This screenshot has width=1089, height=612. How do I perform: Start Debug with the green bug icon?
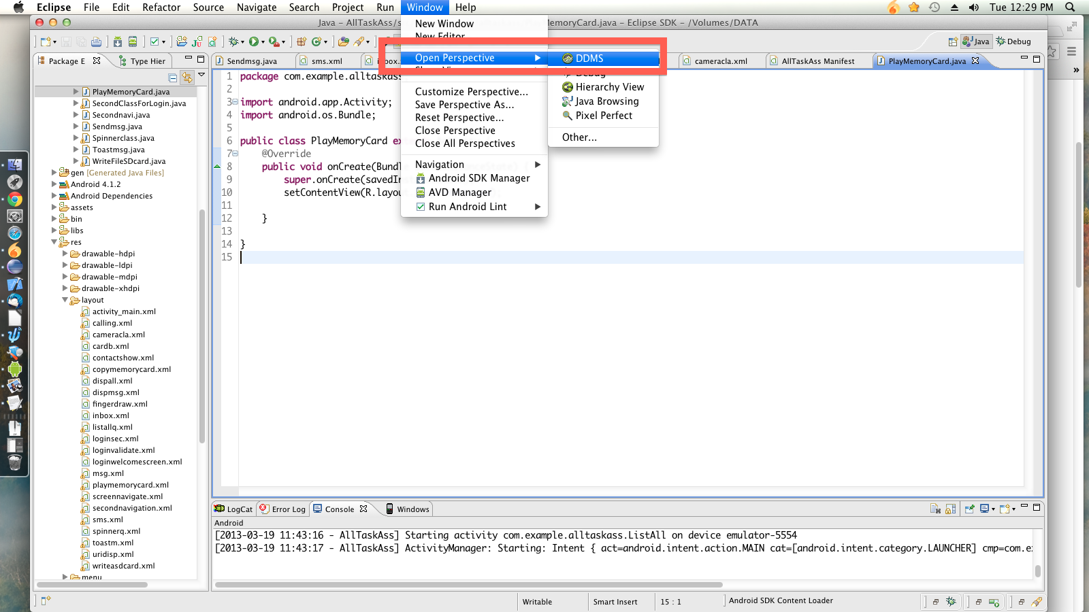coord(233,41)
